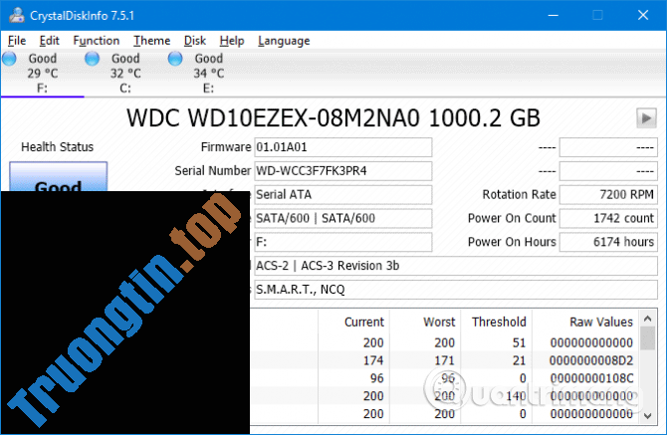Click worst value 171
The width and height of the screenshot is (667, 435).
coord(445,361)
